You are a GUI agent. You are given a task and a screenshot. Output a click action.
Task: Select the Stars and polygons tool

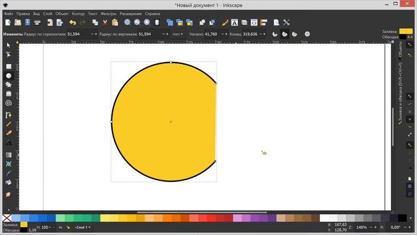(8, 85)
